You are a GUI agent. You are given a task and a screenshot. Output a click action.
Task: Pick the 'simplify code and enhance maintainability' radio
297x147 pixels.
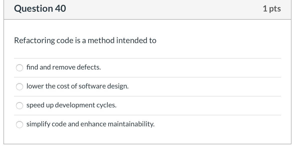(19, 125)
